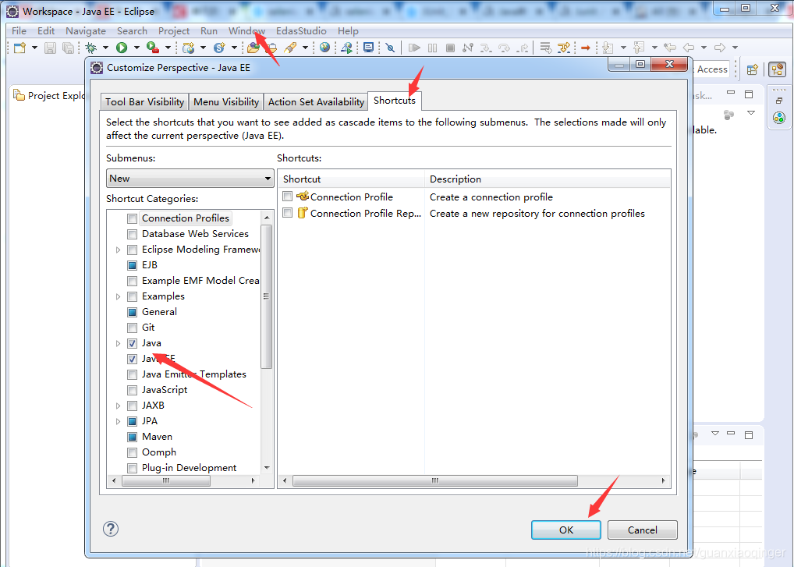Select the Plug-in Development category row
Image resolution: width=794 pixels, height=567 pixels.
point(189,468)
